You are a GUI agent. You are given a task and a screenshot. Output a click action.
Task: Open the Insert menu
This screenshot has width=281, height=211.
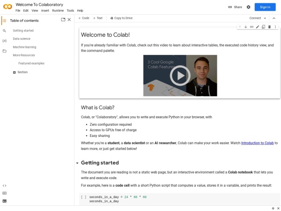pyautogui.click(x=45, y=11)
